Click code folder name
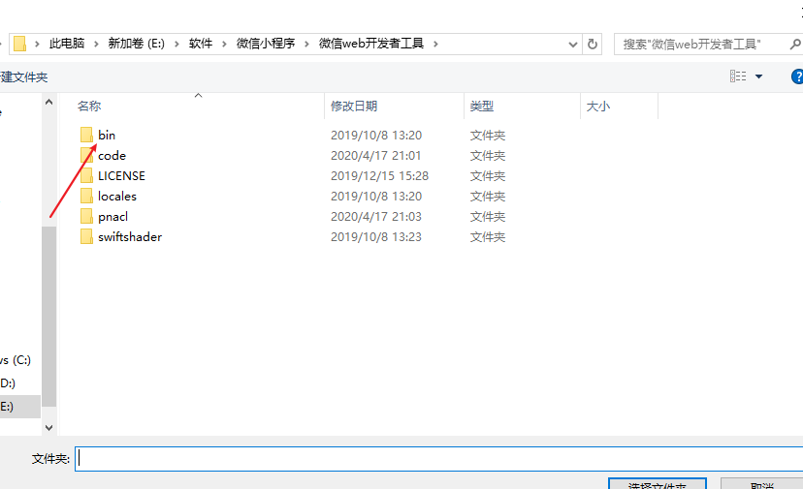 coord(112,156)
